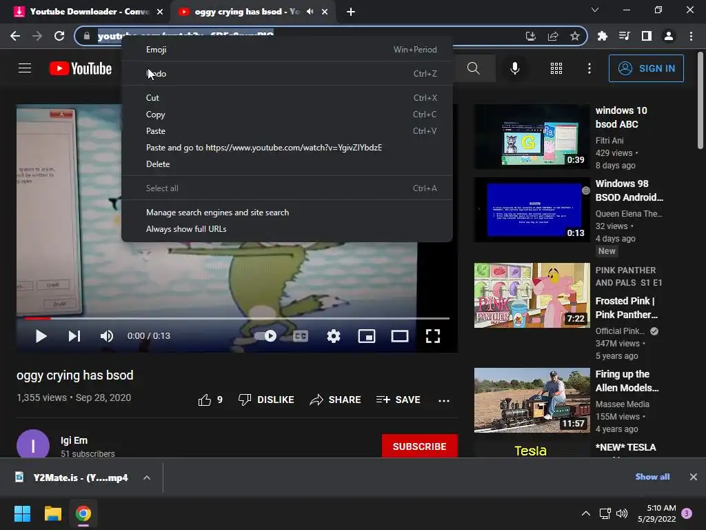This screenshot has height=530, width=706.
Task: Open a new browser tab
Action: pos(351,12)
